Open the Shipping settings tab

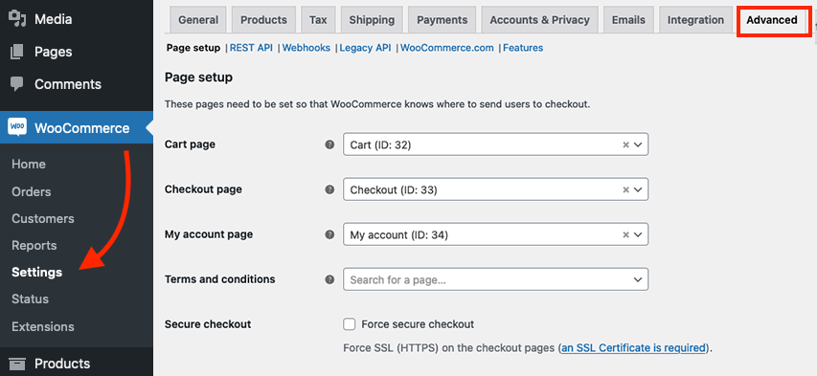click(372, 20)
